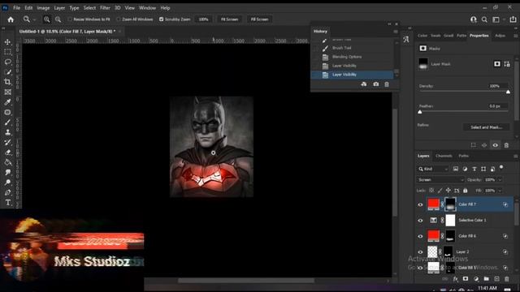Select the Lasso tool
The width and height of the screenshot is (520, 292).
click(7, 62)
